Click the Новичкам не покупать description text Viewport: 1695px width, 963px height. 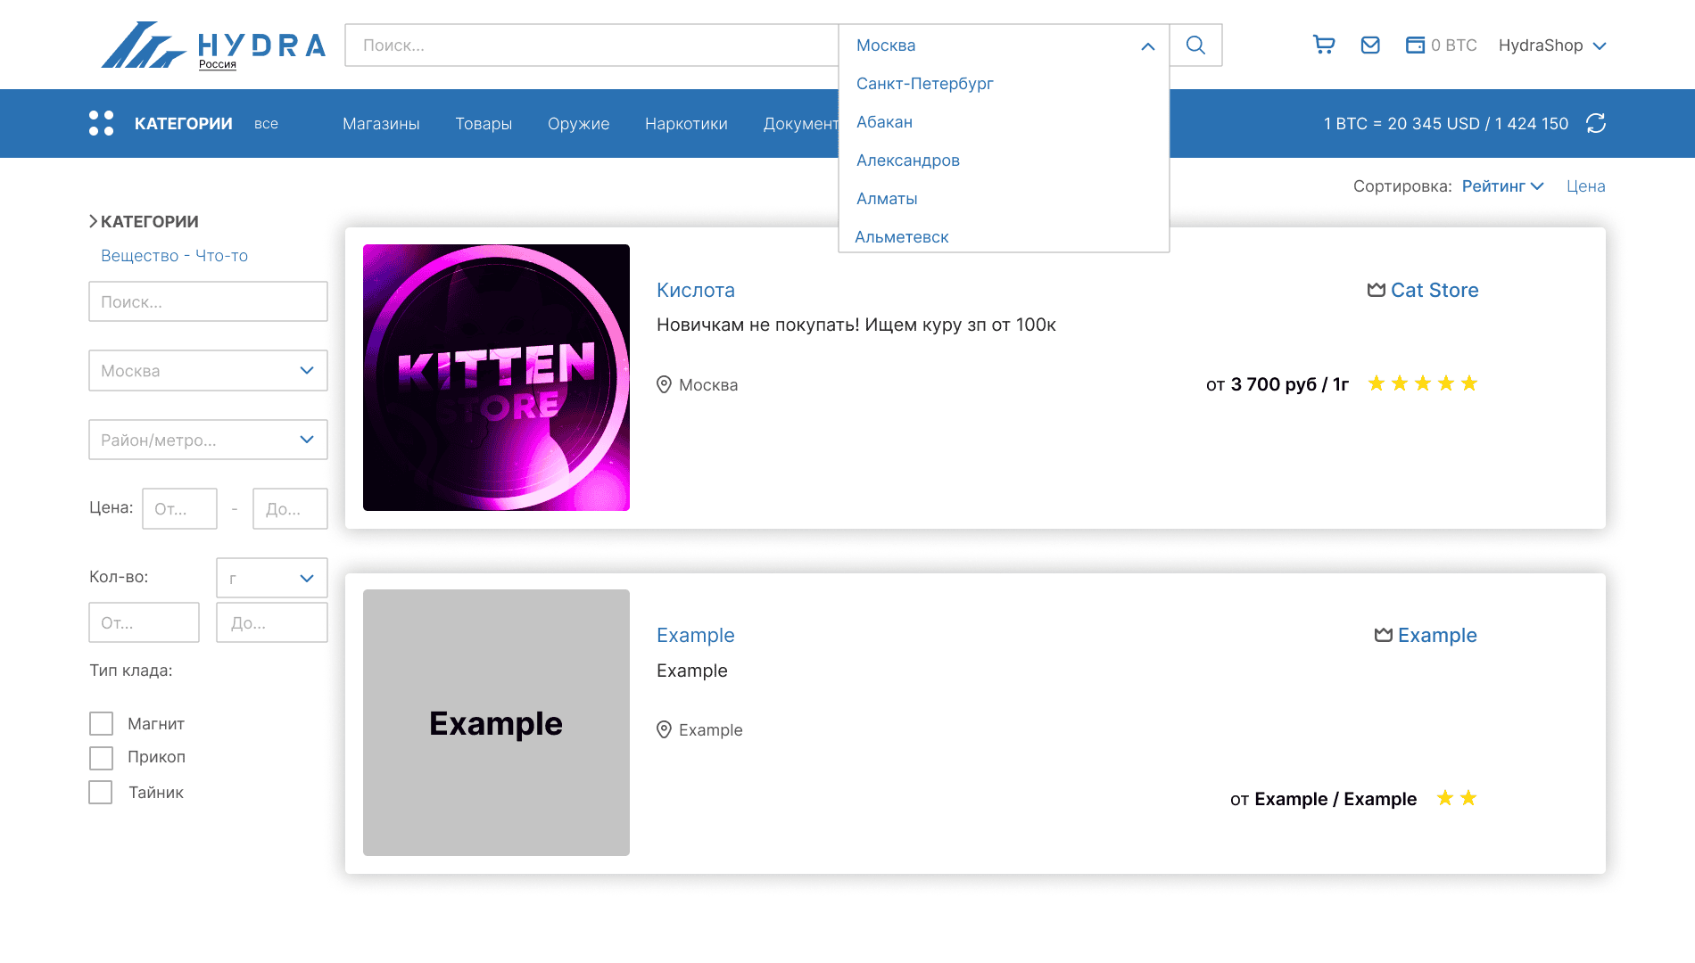(x=856, y=325)
